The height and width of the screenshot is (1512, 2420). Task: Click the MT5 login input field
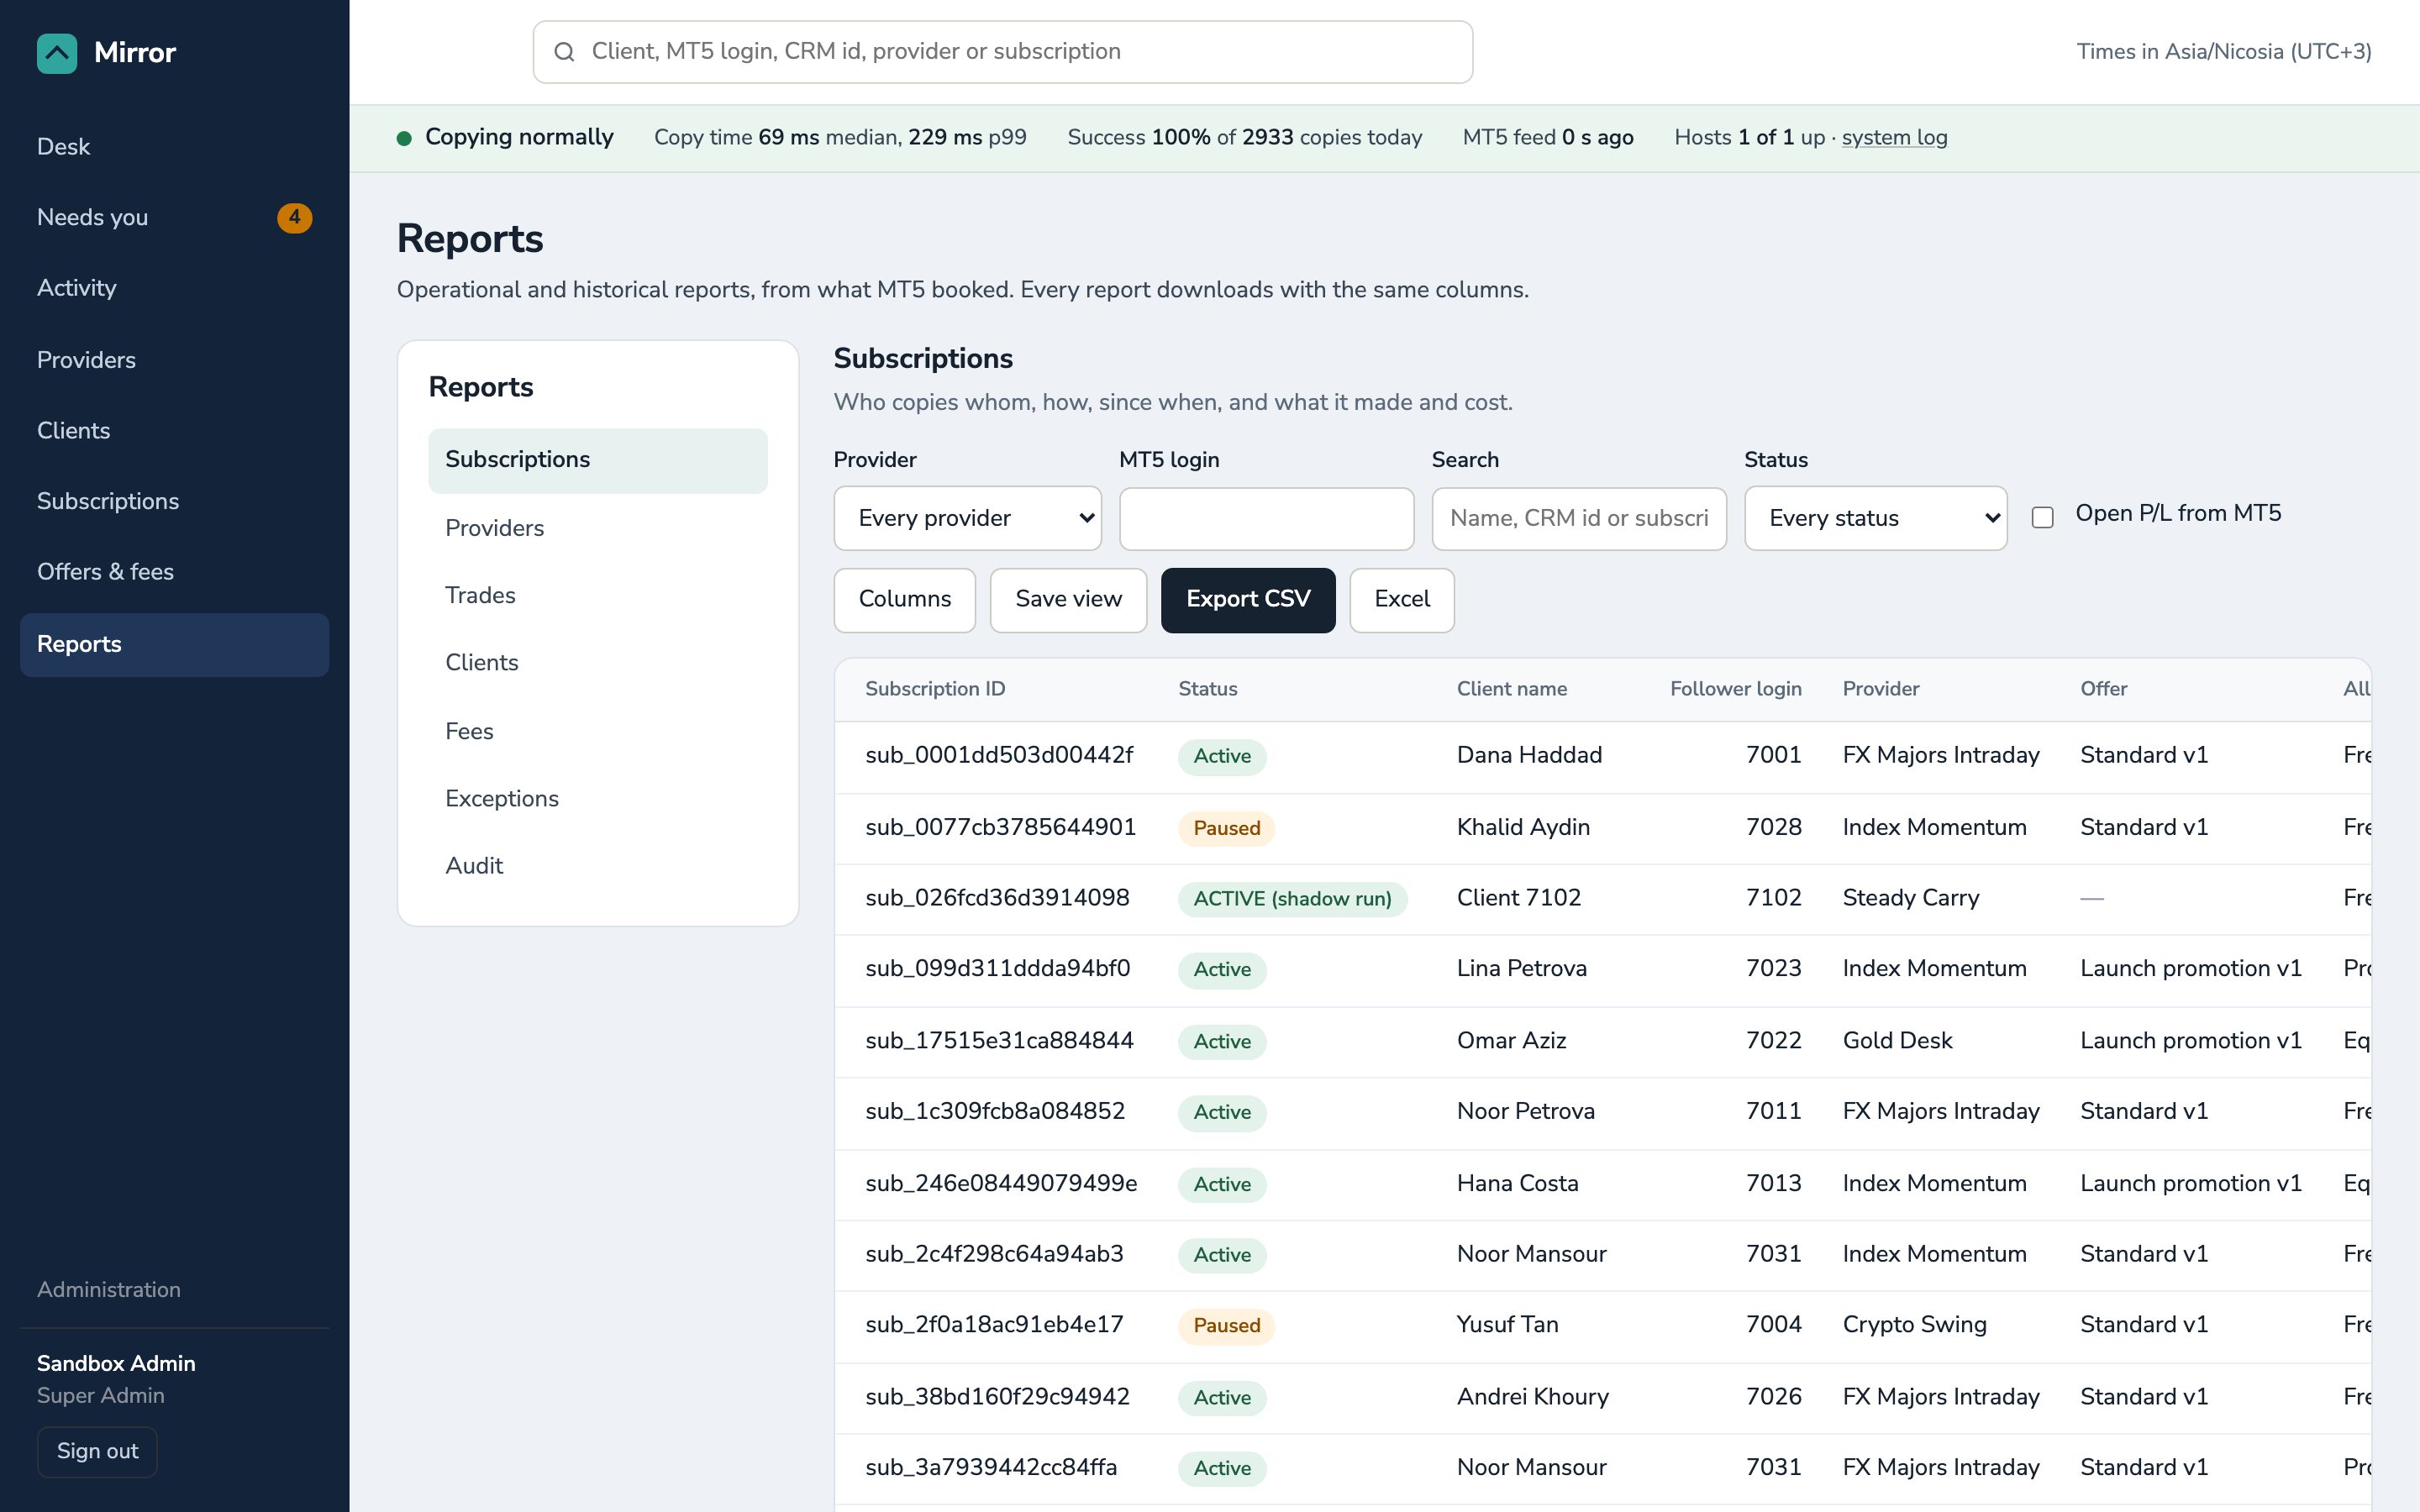coord(1266,518)
